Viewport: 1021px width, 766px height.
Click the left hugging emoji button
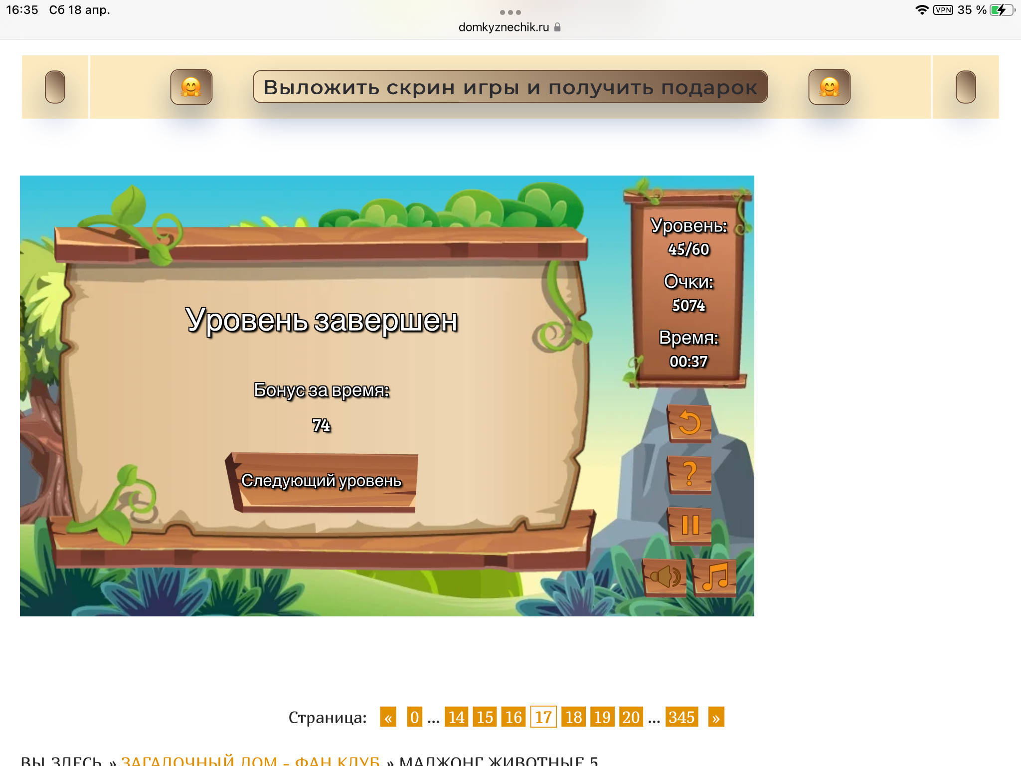pos(191,87)
